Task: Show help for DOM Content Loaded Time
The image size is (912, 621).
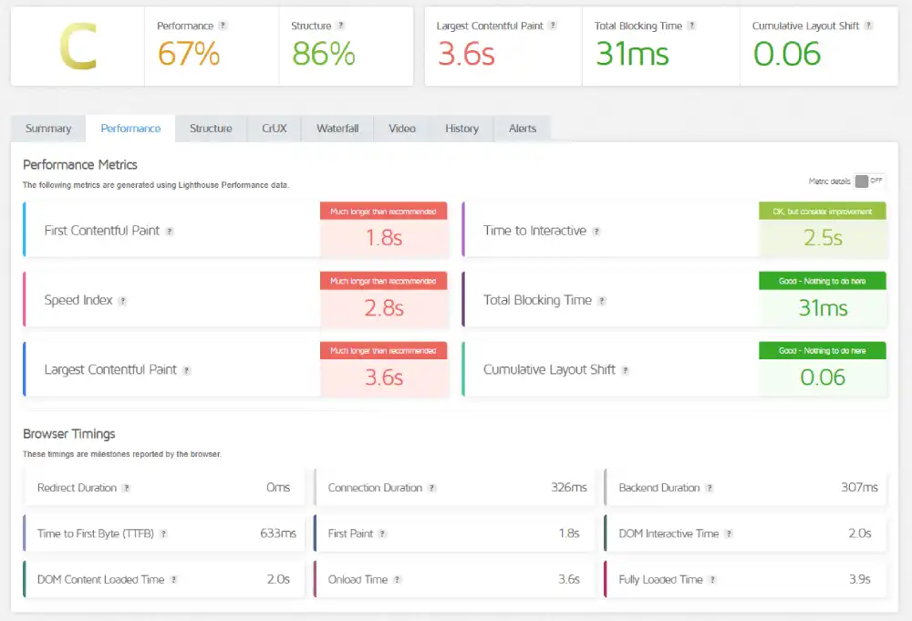Action: tap(174, 580)
